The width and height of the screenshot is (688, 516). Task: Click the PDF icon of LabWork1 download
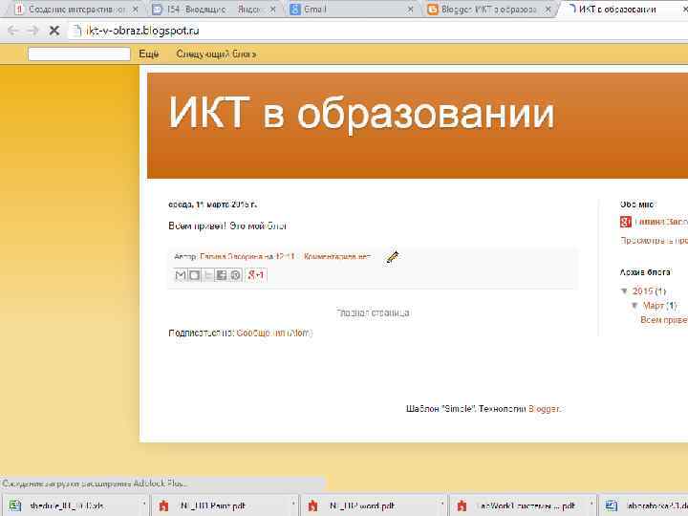(462, 505)
